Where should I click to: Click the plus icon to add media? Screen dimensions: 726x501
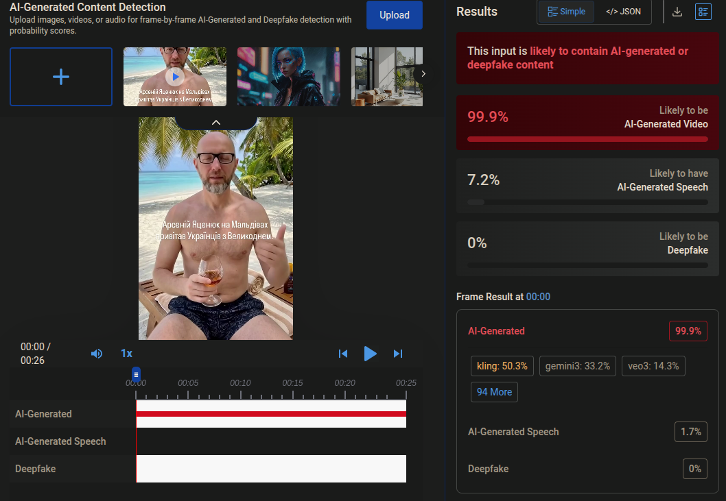pyautogui.click(x=61, y=77)
